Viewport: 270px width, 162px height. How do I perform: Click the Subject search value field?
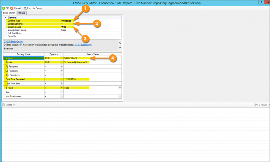tap(92, 58)
